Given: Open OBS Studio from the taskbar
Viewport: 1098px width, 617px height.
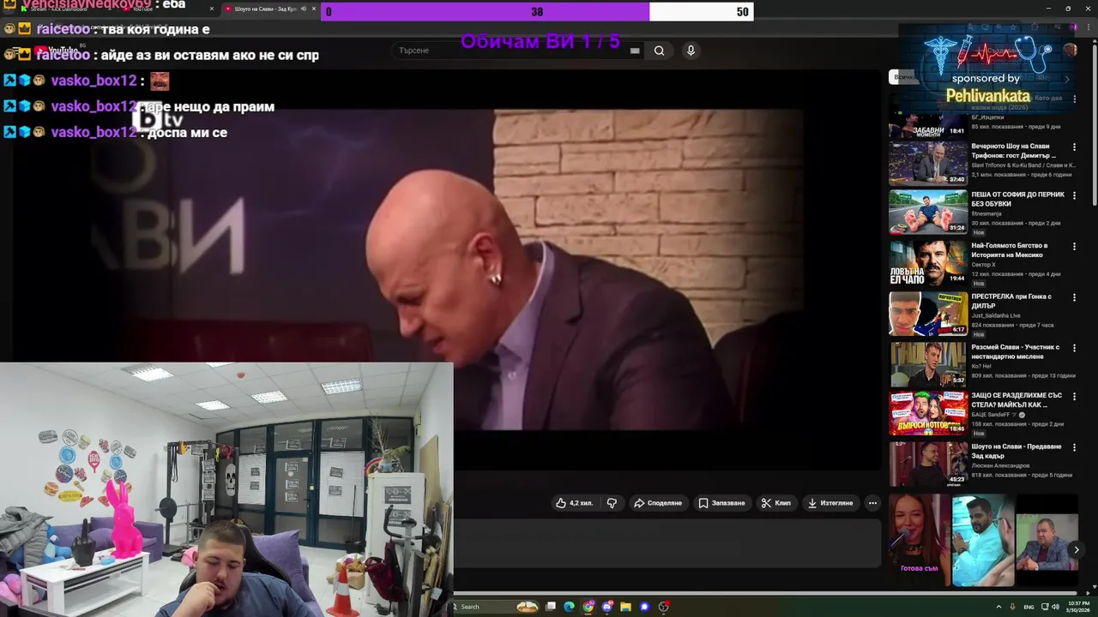Looking at the screenshot, I should (663, 607).
